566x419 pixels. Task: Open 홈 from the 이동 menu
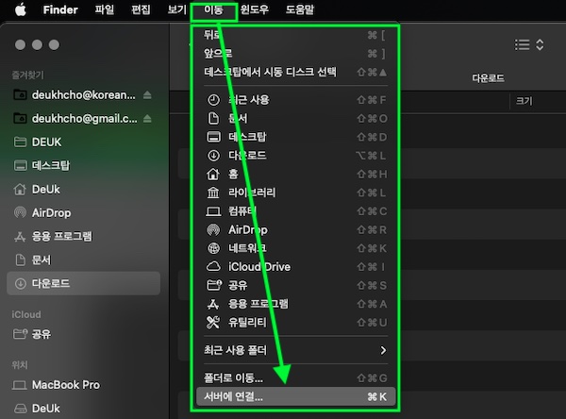pyautogui.click(x=233, y=174)
